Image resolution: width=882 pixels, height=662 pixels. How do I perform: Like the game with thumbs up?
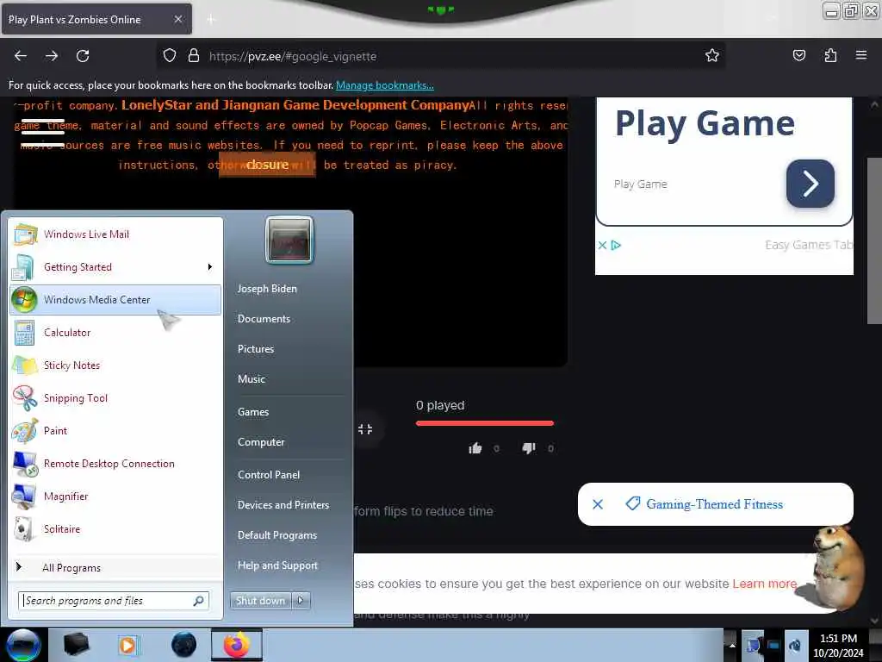(x=475, y=448)
